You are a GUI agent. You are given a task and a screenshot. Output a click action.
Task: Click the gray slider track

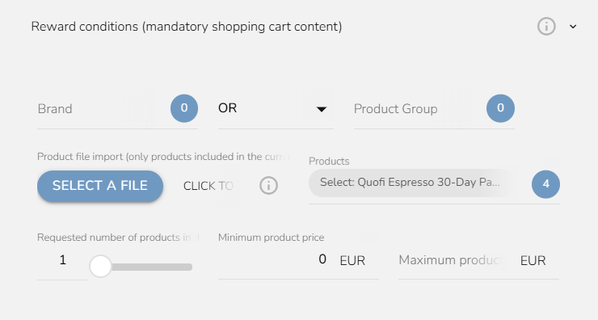(x=151, y=267)
